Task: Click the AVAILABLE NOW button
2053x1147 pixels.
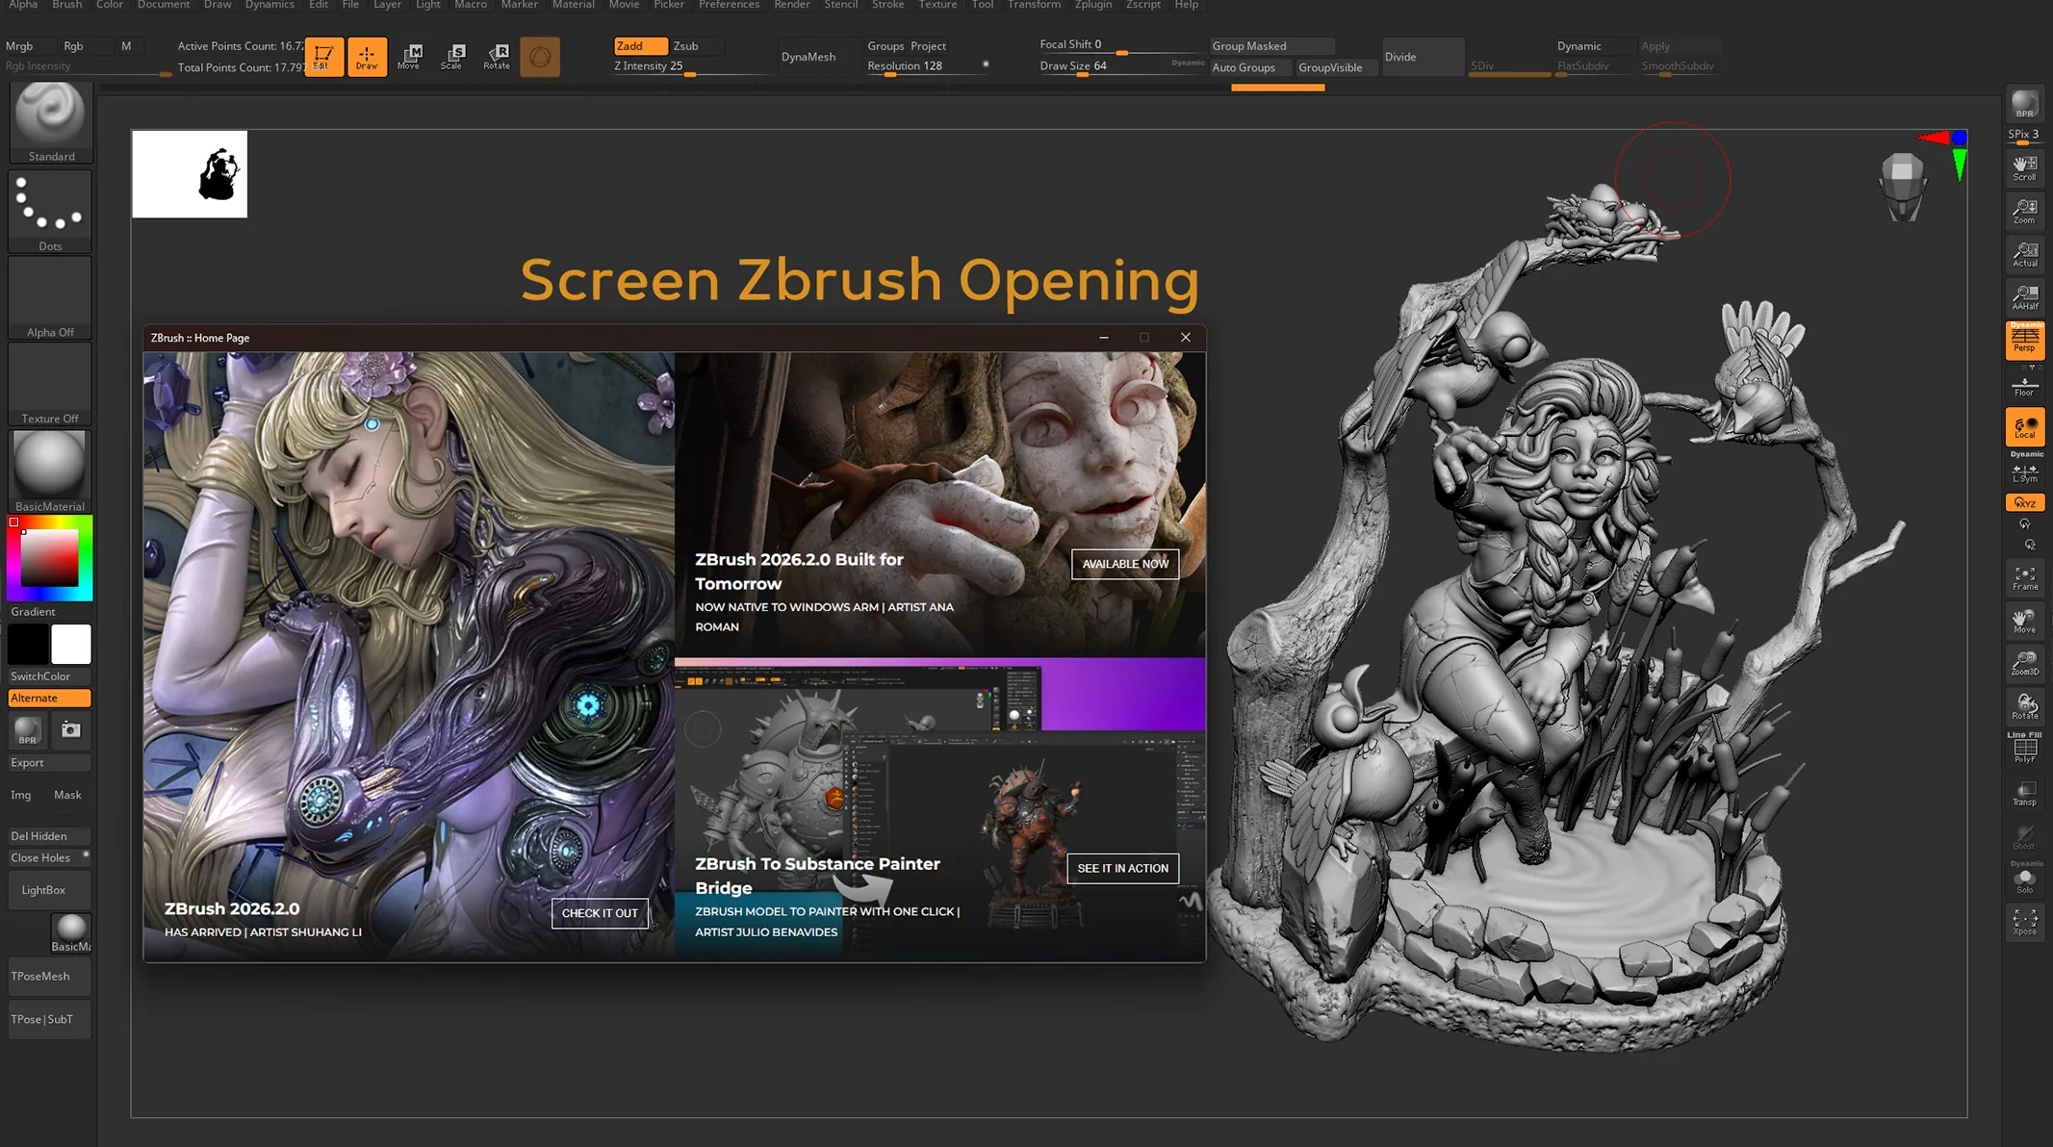Action: 1125,564
